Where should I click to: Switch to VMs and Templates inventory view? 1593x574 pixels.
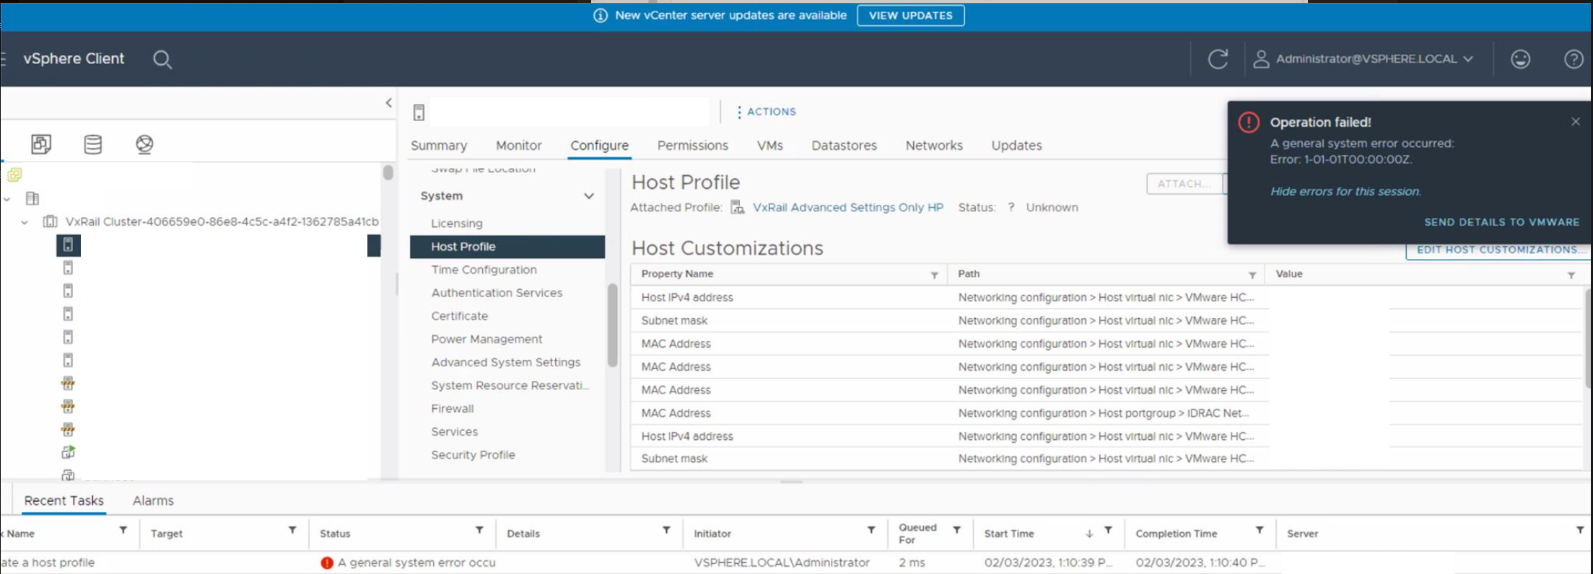pyautogui.click(x=41, y=144)
